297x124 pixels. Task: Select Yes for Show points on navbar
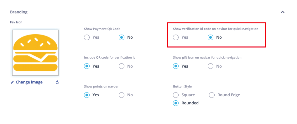tap(87, 95)
